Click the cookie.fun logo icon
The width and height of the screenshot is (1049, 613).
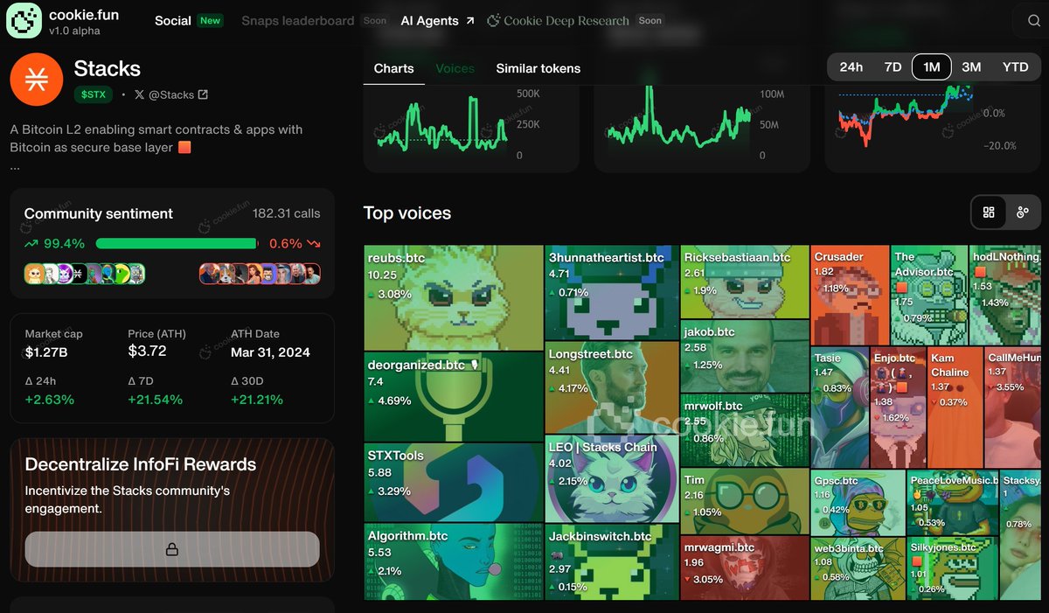tap(24, 21)
